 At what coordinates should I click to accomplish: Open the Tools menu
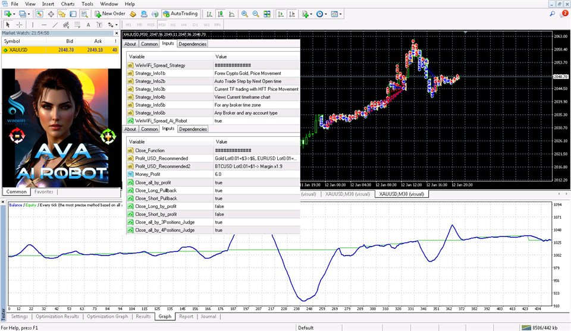coord(87,4)
